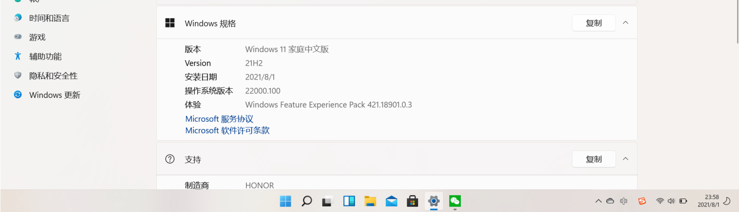Screen dimensions: 739x212
Task: Click the 时间和语言 globe clock icon
Action: click(x=18, y=18)
